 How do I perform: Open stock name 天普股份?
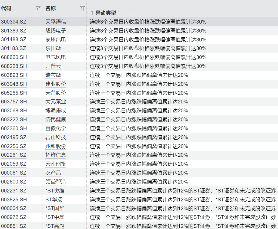point(56,93)
